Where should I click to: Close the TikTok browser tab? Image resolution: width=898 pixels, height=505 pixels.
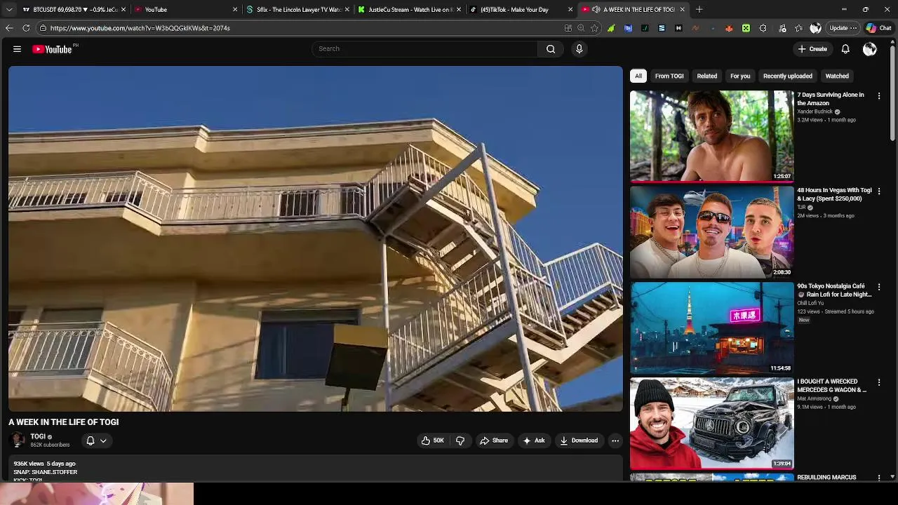point(570,10)
